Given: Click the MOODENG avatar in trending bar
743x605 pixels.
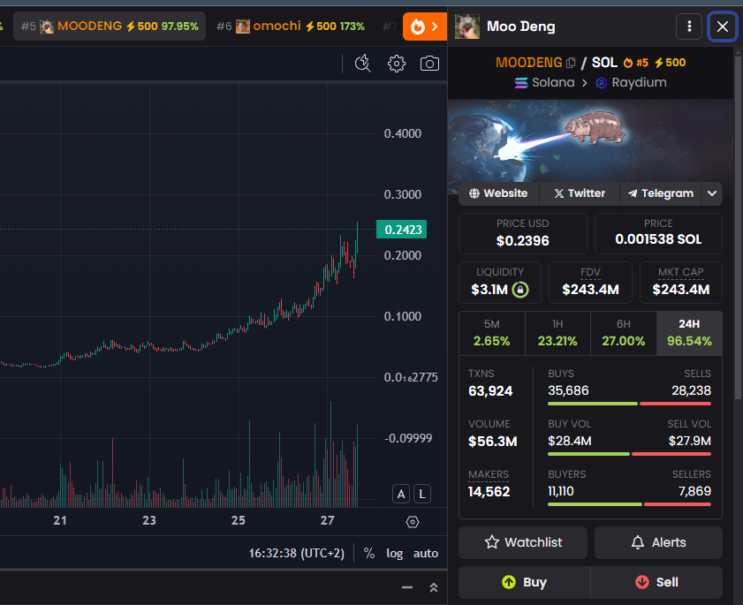Looking at the screenshot, I should [x=47, y=26].
